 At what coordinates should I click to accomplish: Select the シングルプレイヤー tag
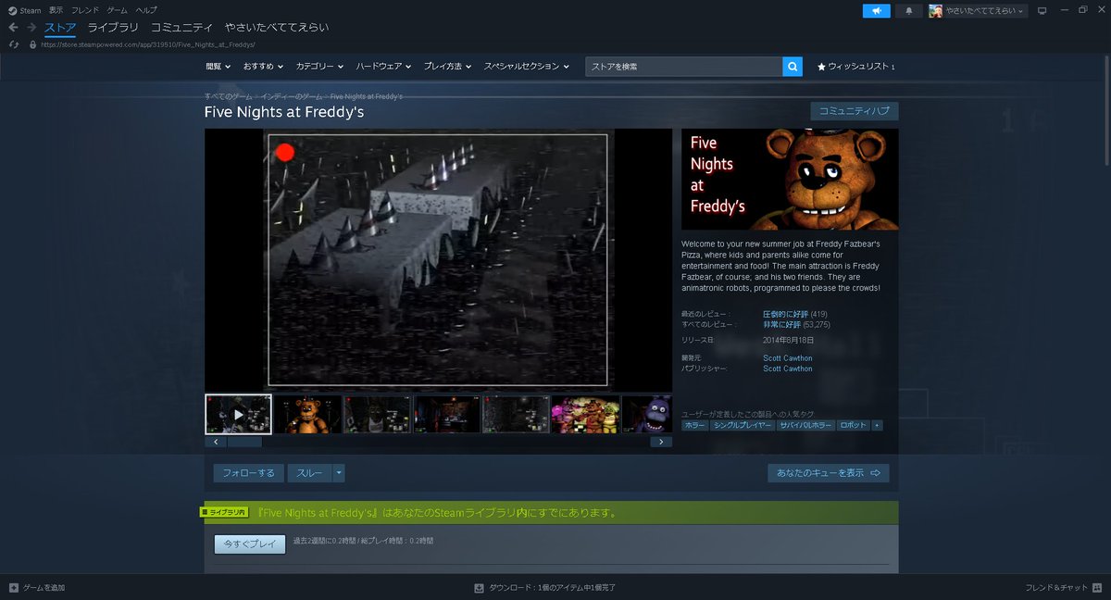click(743, 425)
